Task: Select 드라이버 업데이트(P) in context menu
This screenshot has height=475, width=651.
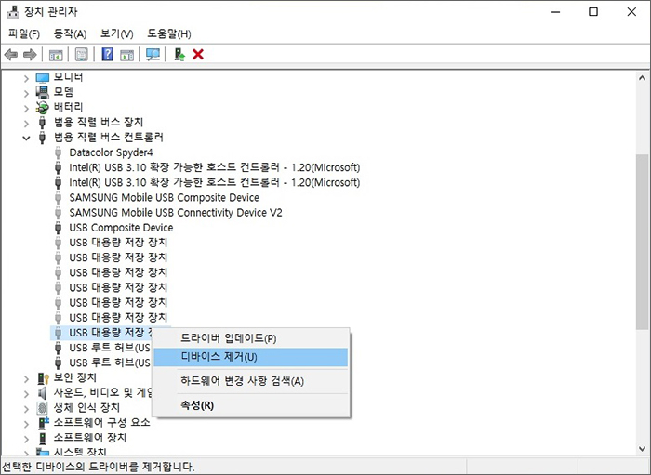Action: [228, 337]
